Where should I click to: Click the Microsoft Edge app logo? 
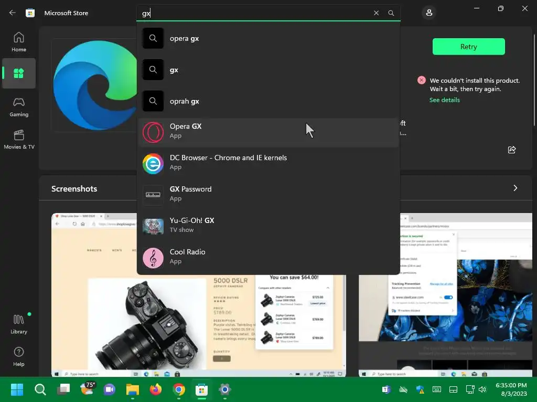(x=95, y=85)
